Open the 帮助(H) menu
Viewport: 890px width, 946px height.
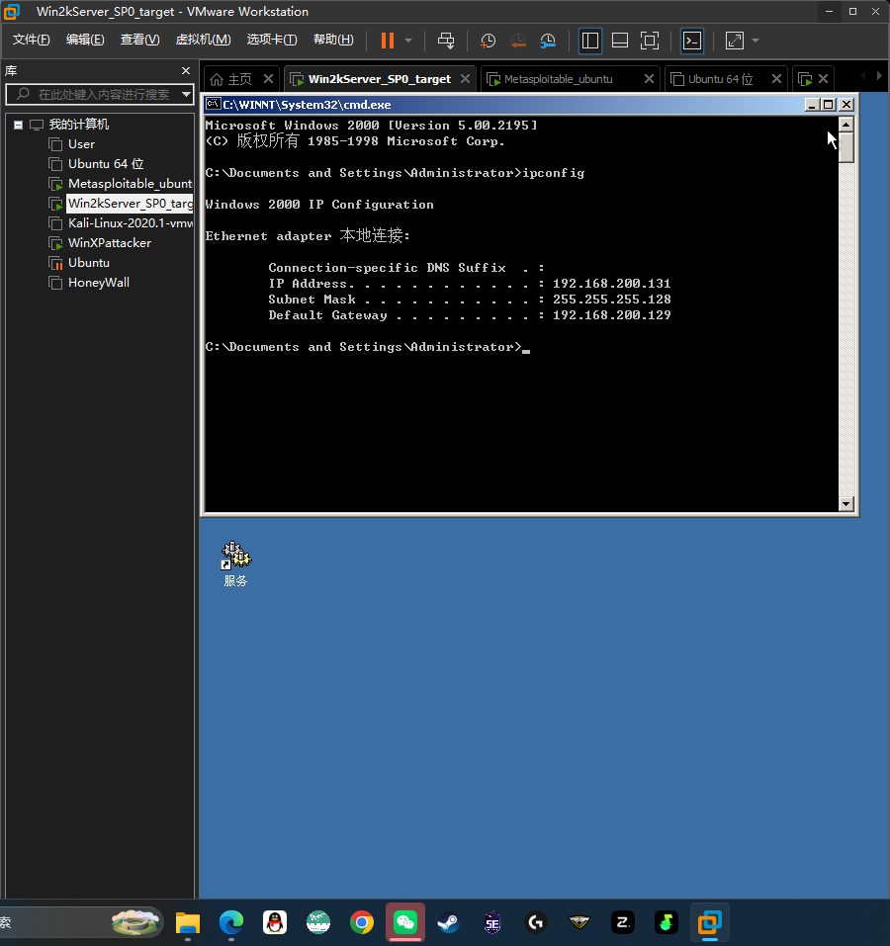pos(333,40)
